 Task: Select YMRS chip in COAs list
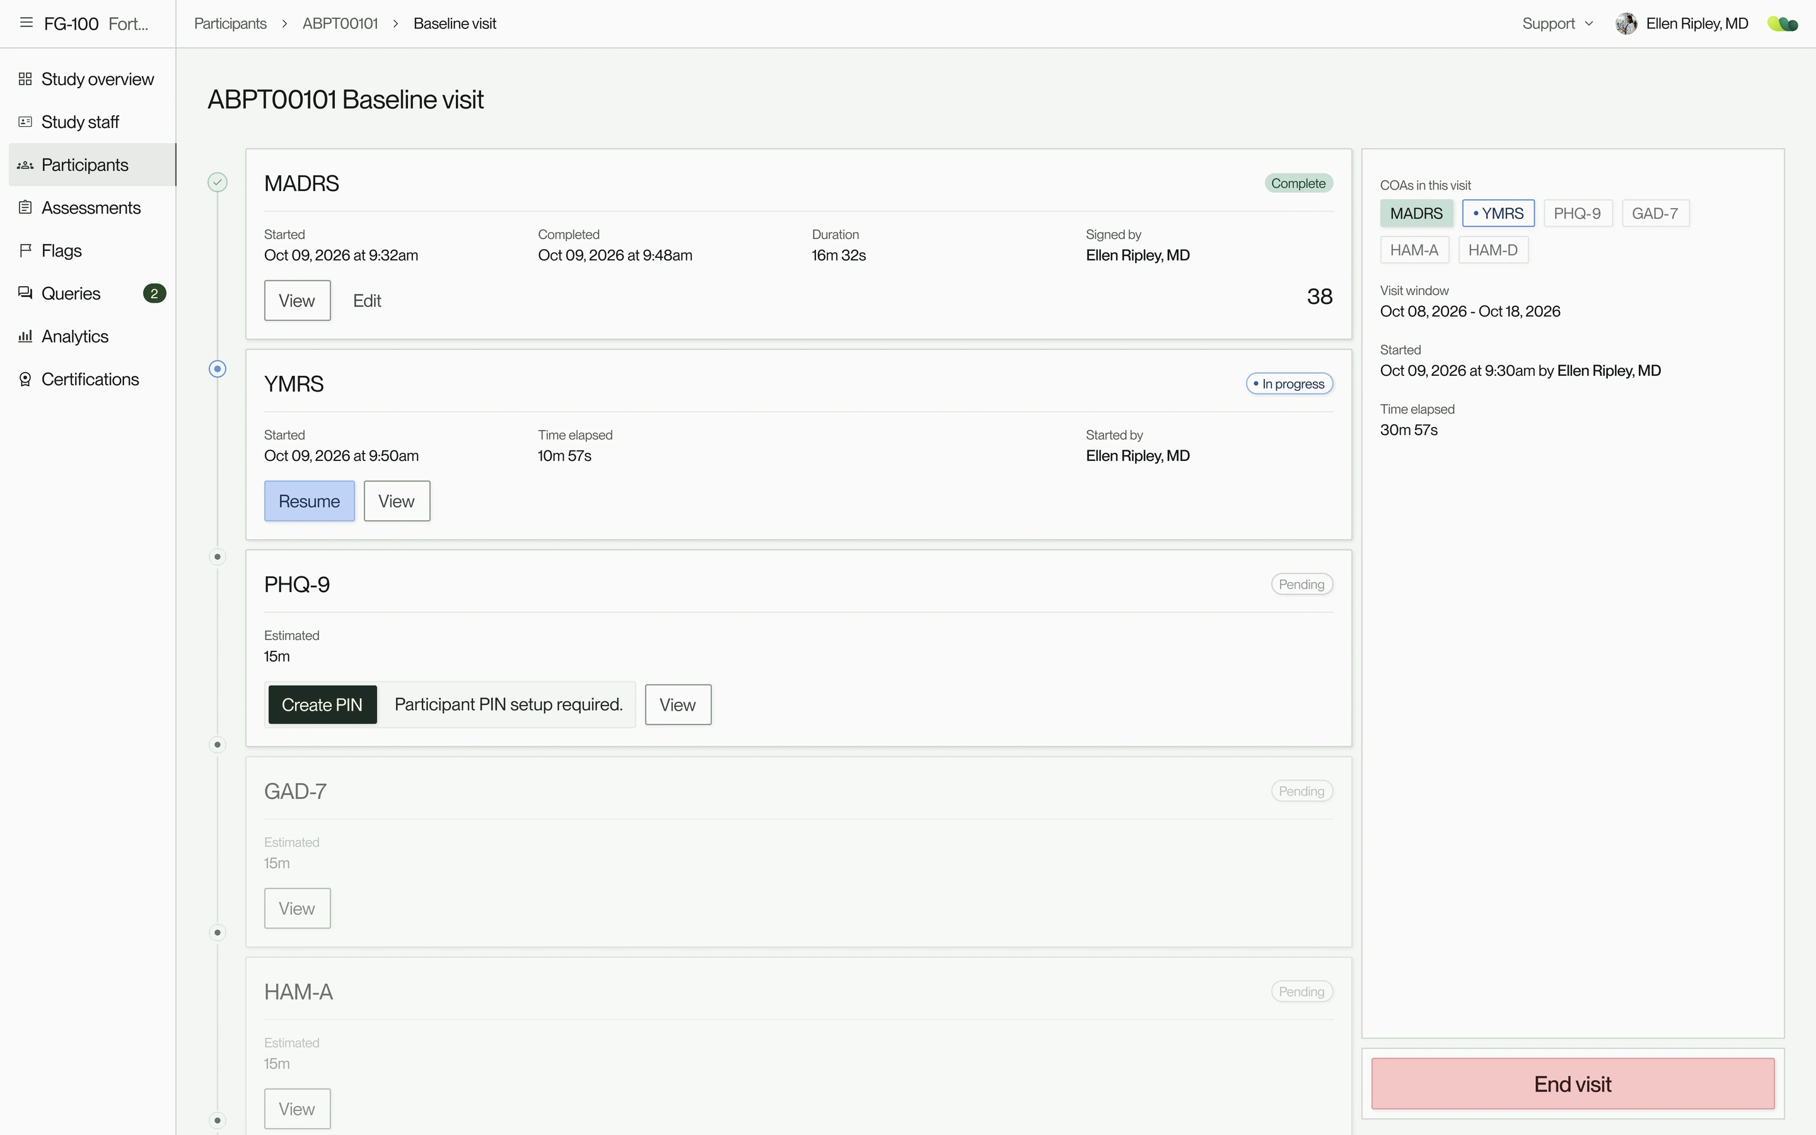pyautogui.click(x=1499, y=213)
